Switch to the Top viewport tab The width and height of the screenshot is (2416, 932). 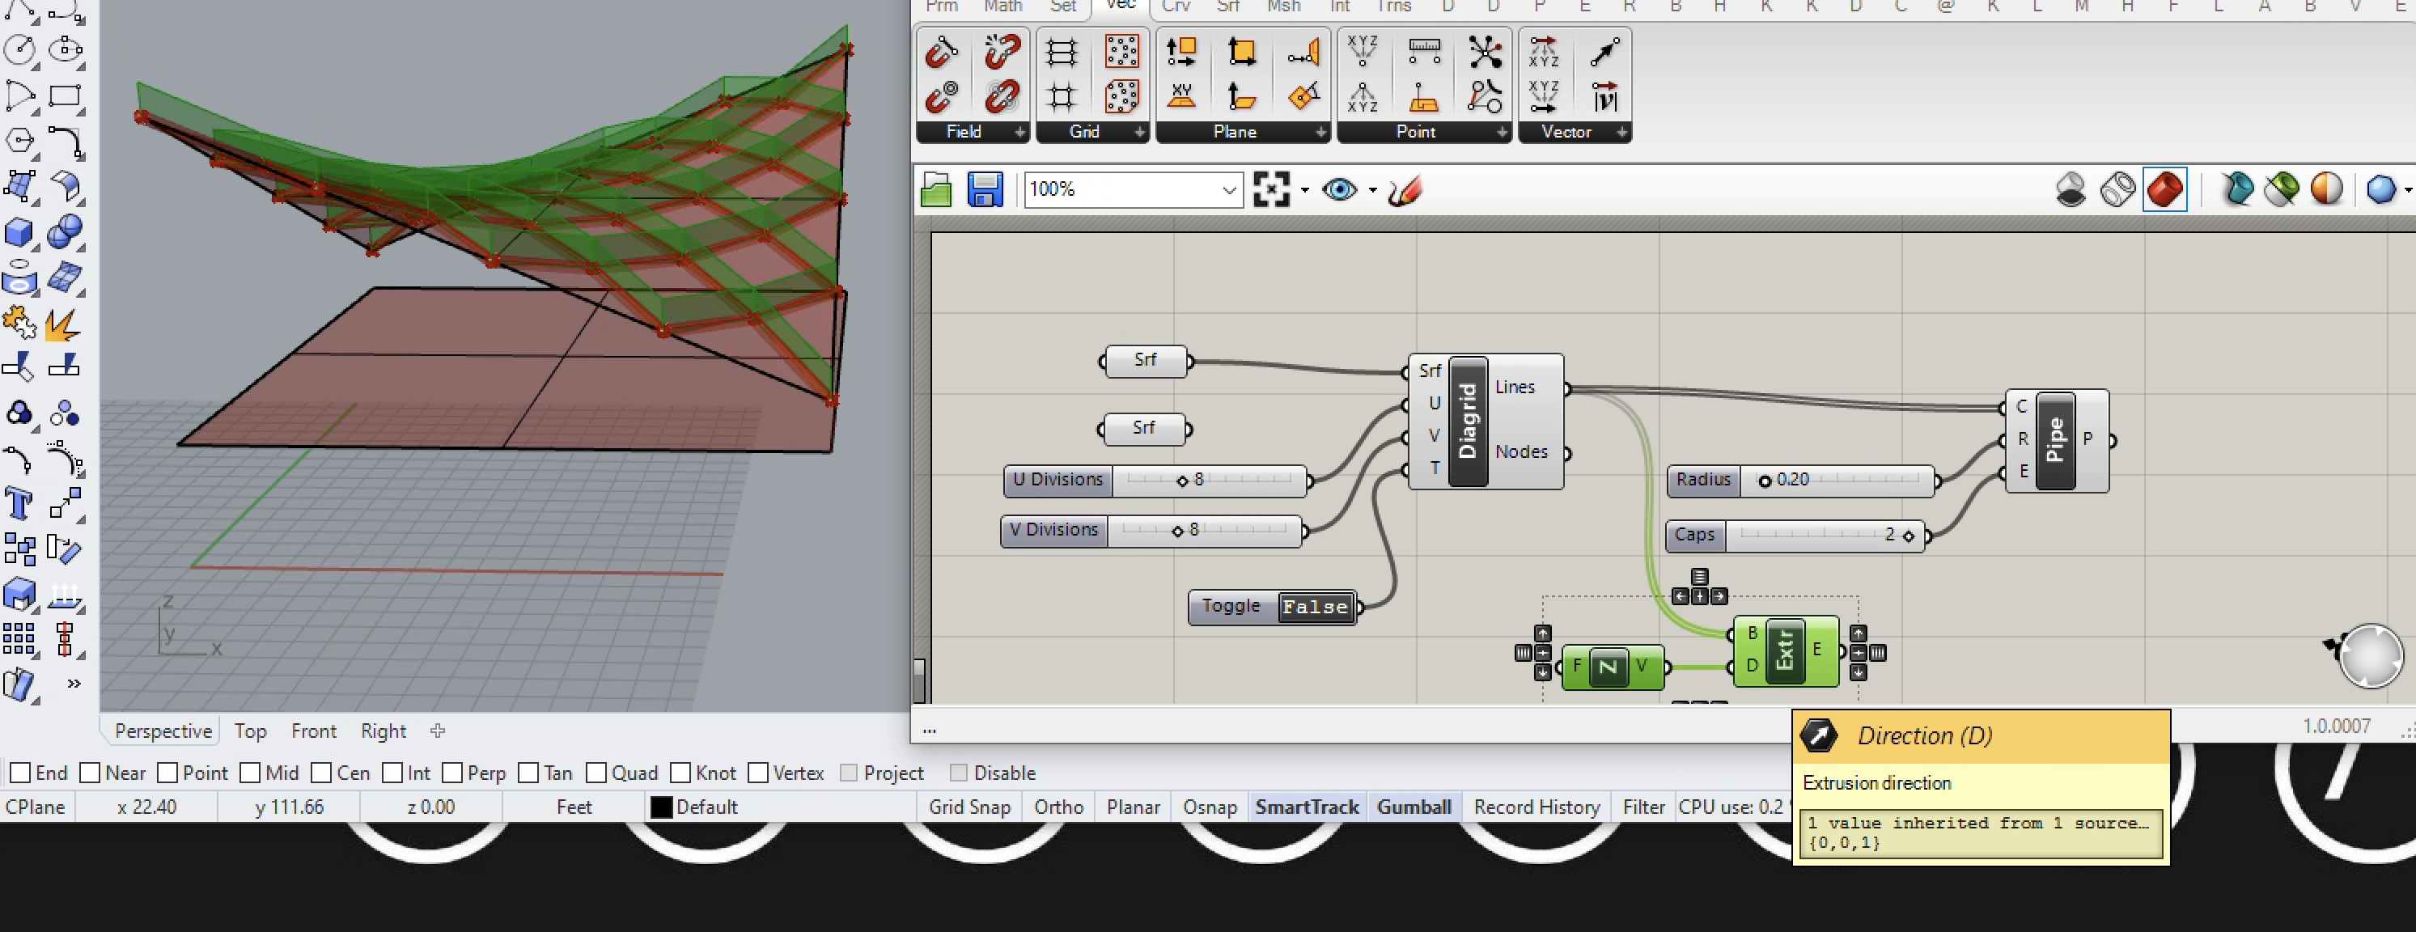250,731
